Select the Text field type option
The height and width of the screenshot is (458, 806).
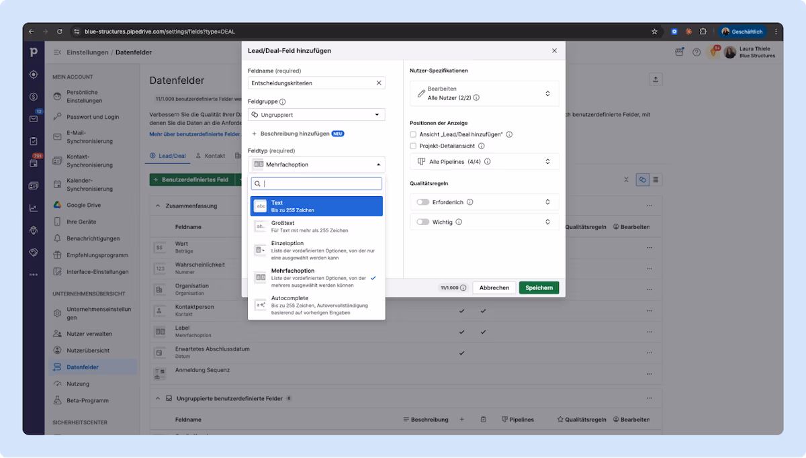coord(316,206)
